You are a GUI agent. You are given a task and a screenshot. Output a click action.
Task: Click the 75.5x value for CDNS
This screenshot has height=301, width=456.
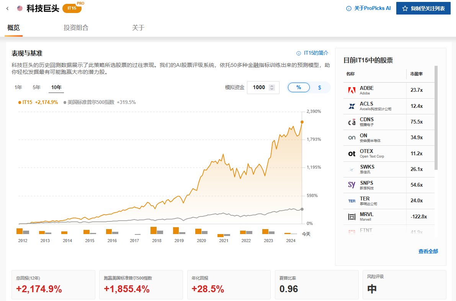pos(417,122)
